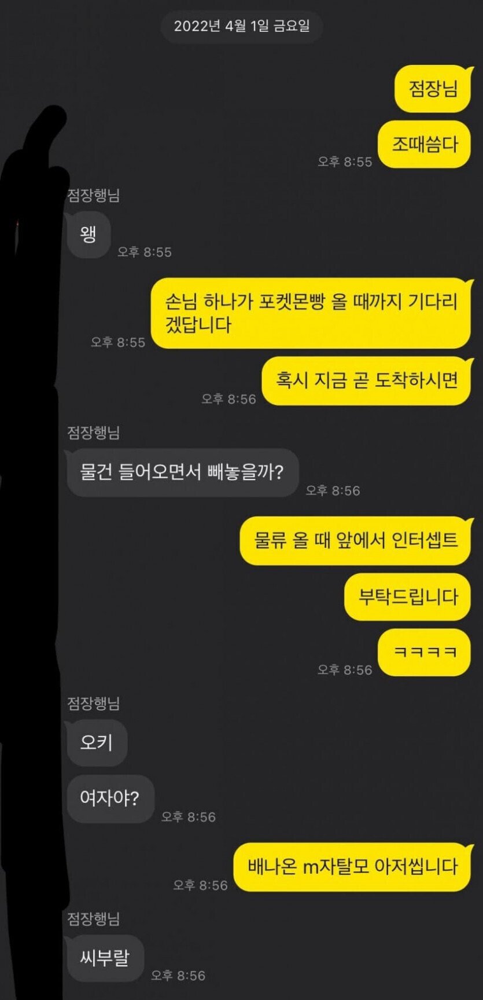Select the 혹시 지금 곧 도착하시면 bubble
483x1000 pixels.
coord(366,380)
